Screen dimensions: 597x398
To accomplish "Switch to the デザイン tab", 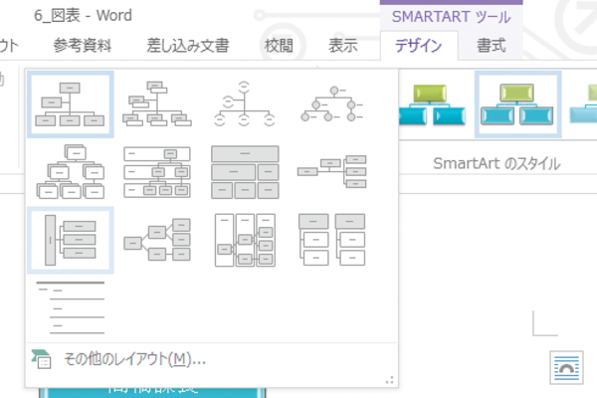I will pyautogui.click(x=419, y=46).
